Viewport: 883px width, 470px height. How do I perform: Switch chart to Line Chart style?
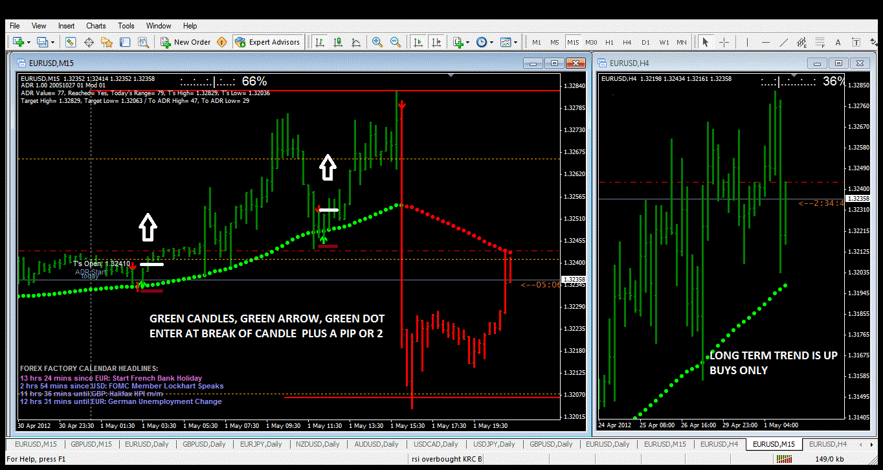pos(356,42)
